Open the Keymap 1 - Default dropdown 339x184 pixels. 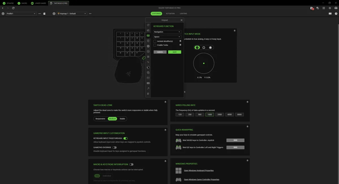[x=72, y=14]
